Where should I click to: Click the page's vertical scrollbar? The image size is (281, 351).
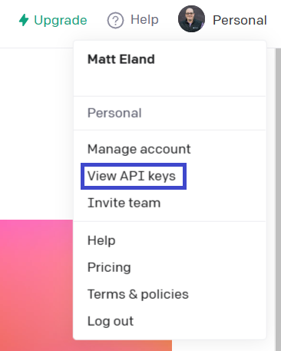278,199
